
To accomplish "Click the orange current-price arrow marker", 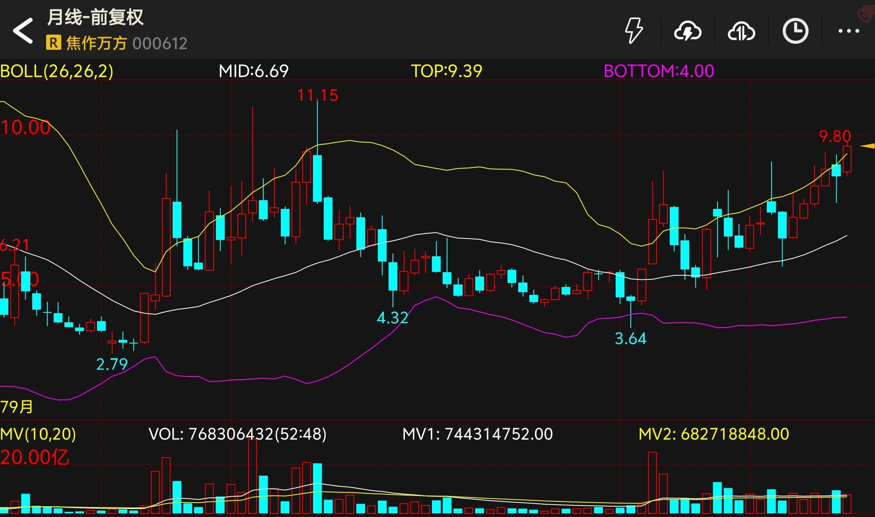I will pos(867,146).
